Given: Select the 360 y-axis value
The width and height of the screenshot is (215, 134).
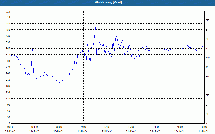Looking at the screenshot, I should [x=8, y=49].
